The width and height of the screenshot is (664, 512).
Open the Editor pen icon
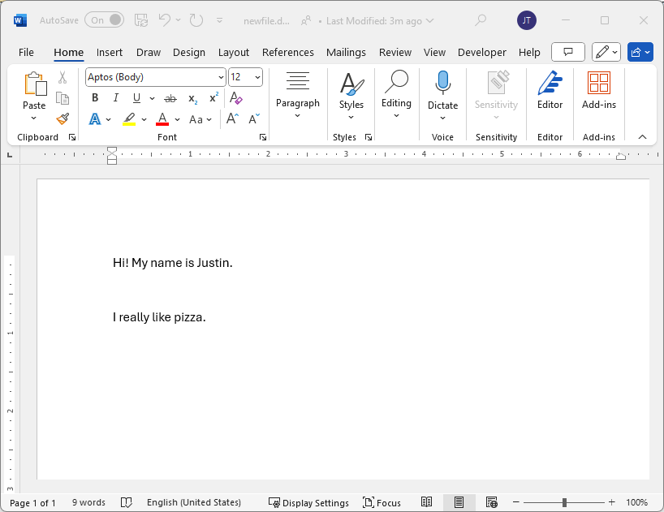tap(550, 83)
